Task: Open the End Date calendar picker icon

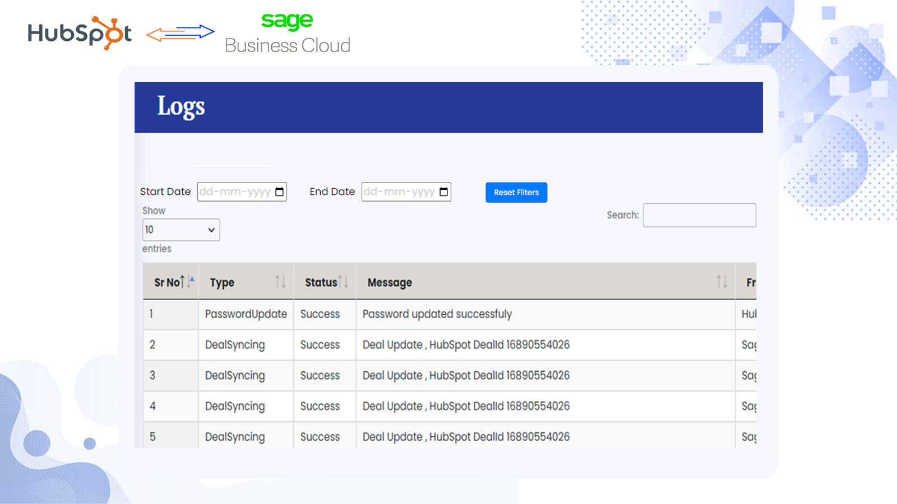Action: [443, 192]
